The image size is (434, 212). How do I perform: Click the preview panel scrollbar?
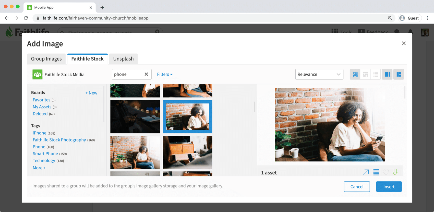tap(405, 92)
